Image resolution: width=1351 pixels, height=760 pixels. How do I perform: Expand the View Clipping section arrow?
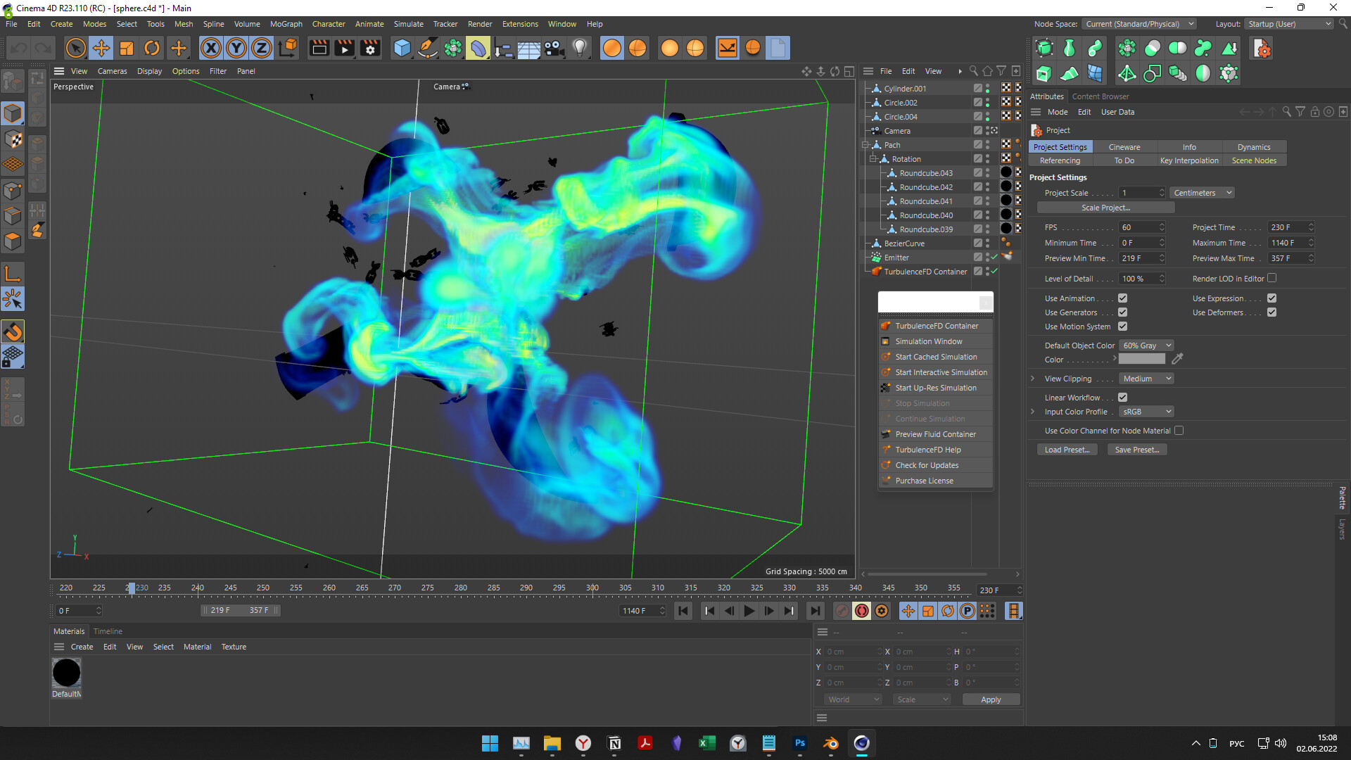[x=1032, y=379]
